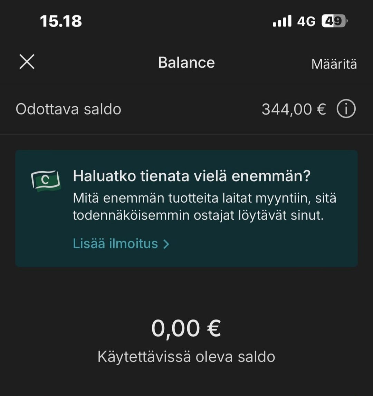Viewport: 373px width, 396px height.
Task: Tap the info icon beside pending balance
Action: [x=346, y=109]
